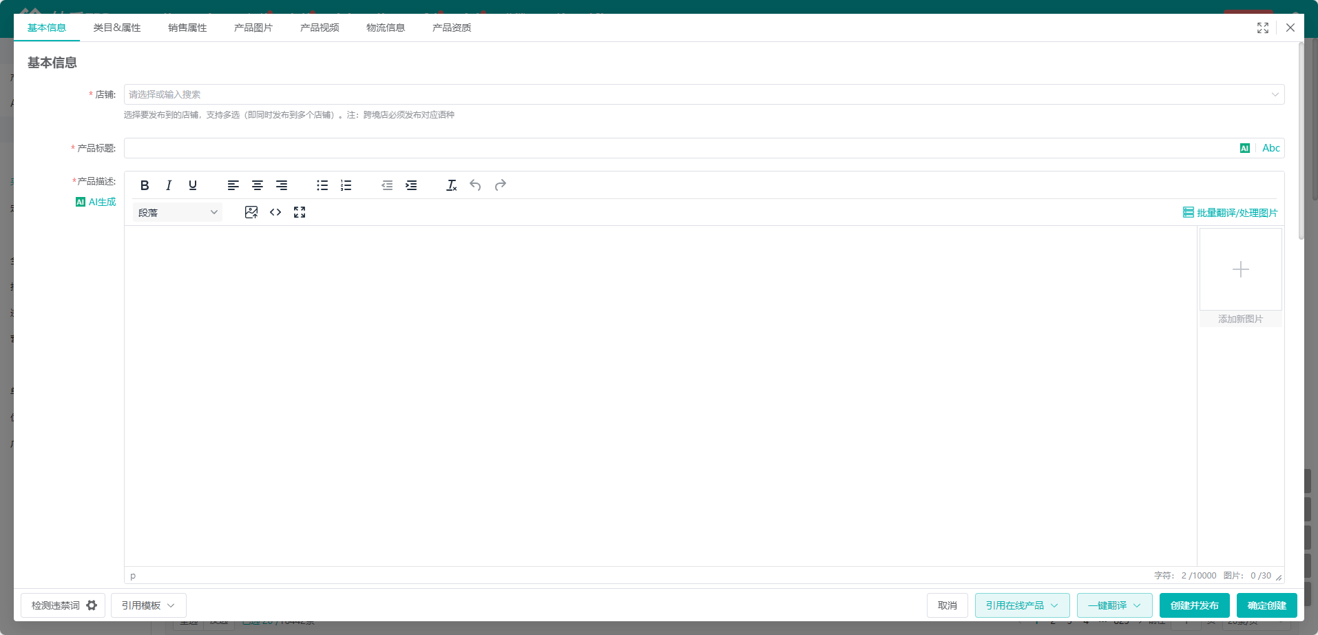The image size is (1318, 635).
Task: Click inside the product description text area
Action: pos(660,396)
